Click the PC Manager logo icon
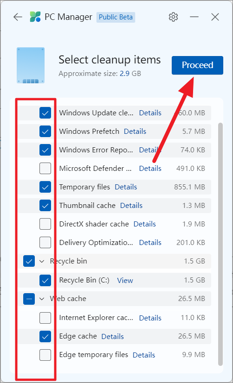Image resolution: width=233 pixels, height=383 pixels. coord(35,17)
